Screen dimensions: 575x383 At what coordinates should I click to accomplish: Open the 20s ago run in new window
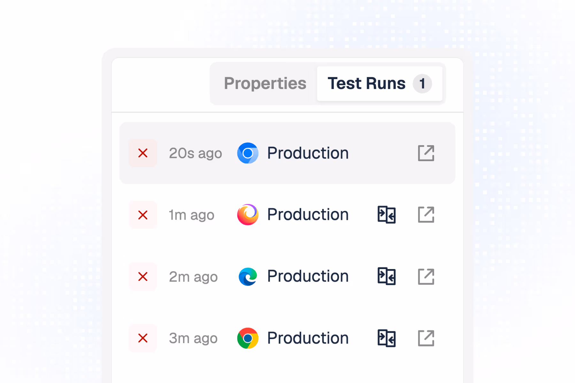[x=426, y=153]
